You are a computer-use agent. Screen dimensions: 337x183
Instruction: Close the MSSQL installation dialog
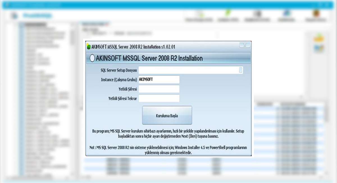[x=245, y=45]
